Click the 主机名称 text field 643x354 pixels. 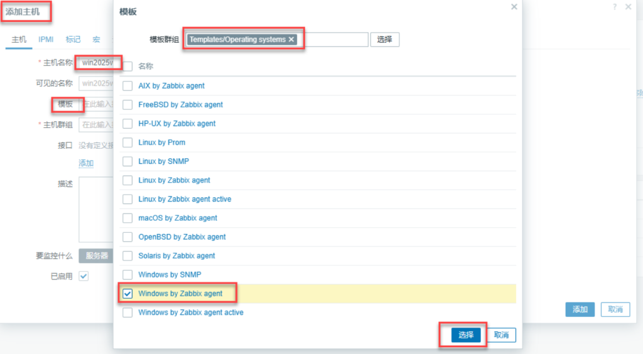point(97,62)
